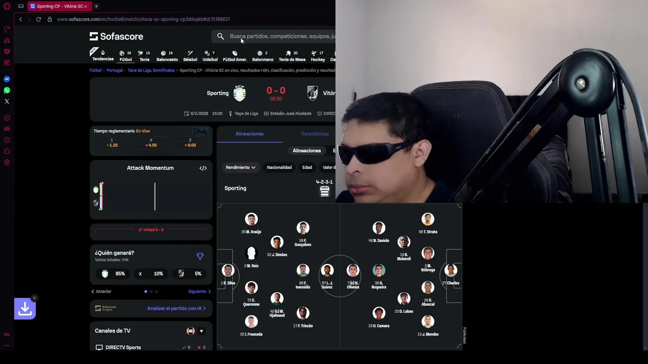
Task: Open a new browser tab
Action: coord(96,6)
